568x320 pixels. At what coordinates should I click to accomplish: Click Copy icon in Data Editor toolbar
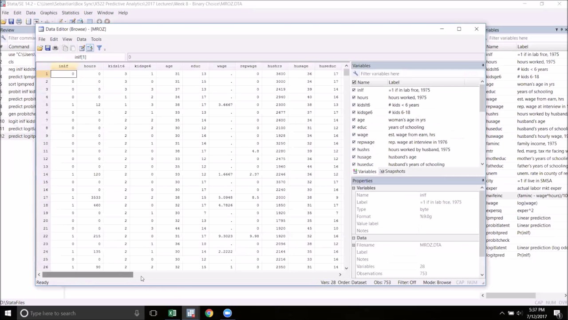click(x=65, y=48)
